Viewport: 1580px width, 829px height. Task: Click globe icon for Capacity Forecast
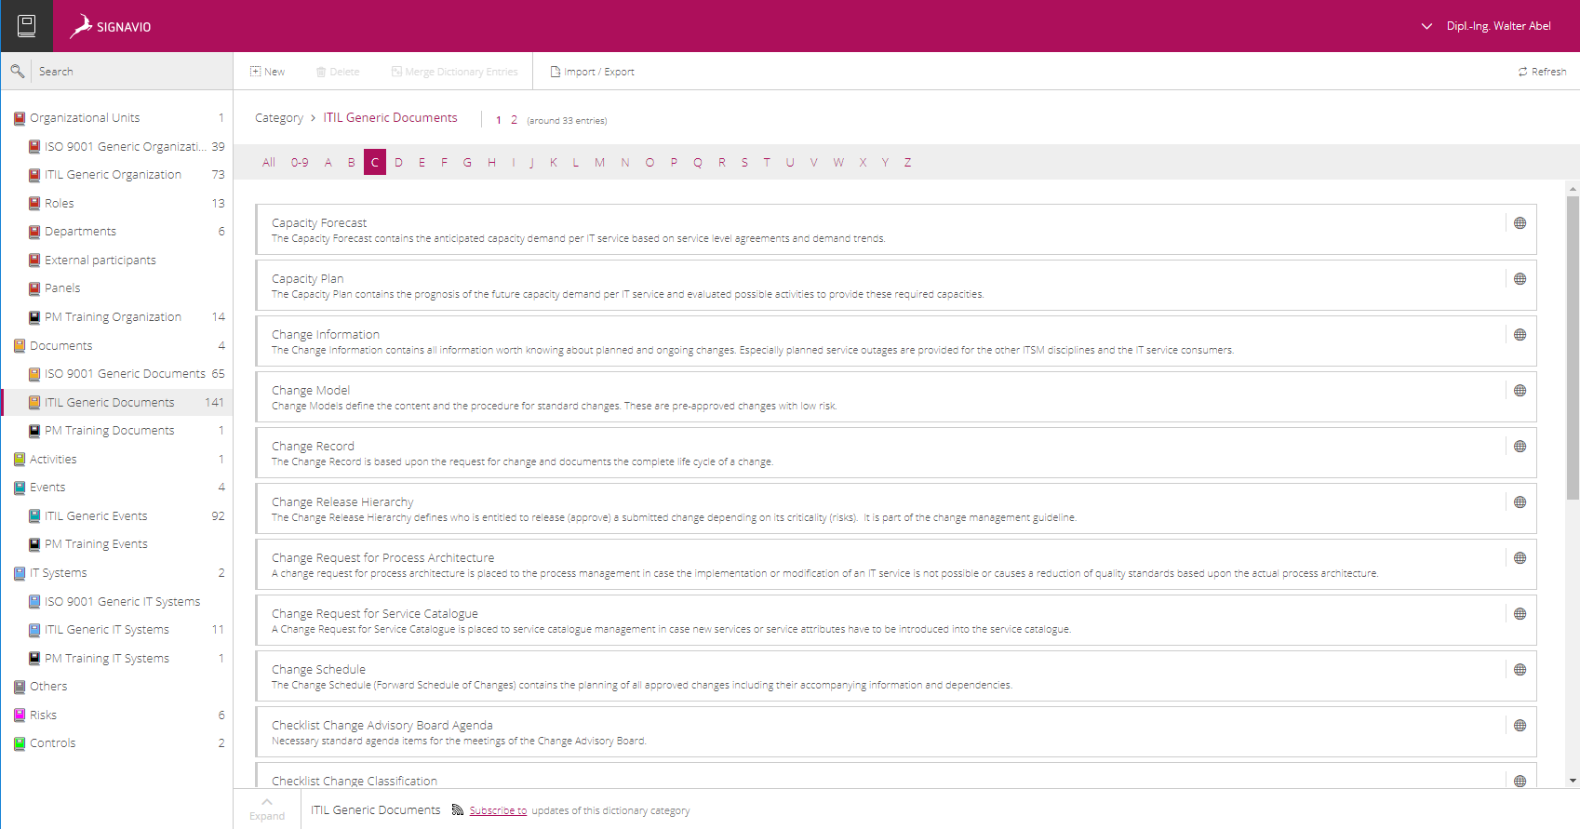(x=1520, y=223)
